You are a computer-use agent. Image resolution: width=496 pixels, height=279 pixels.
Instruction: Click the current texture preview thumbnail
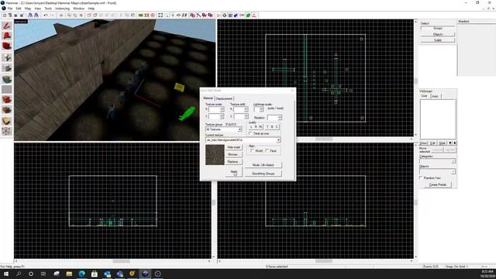[x=215, y=155]
